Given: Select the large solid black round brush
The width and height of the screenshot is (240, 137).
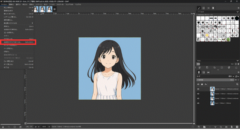Looking at the screenshot, I should (237, 18).
